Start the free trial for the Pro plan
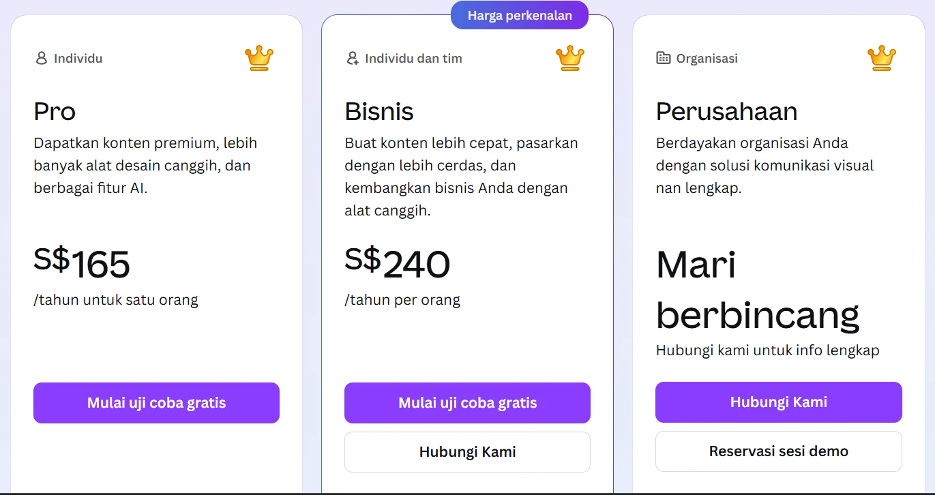 point(156,403)
